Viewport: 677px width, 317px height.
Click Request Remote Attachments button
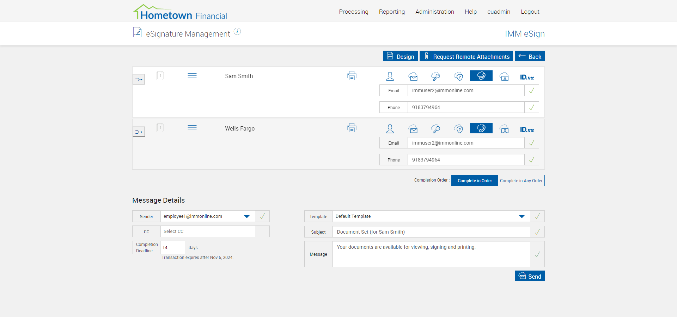(466, 56)
